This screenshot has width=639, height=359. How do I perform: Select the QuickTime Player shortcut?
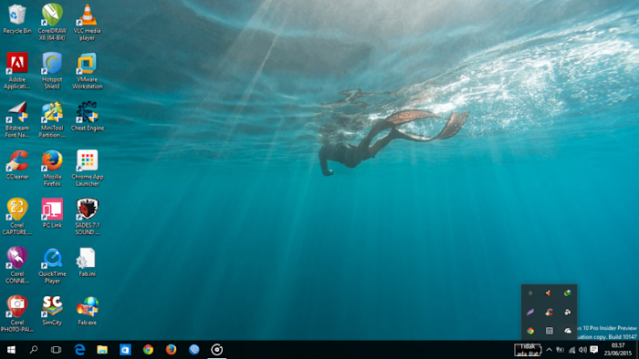click(x=52, y=265)
